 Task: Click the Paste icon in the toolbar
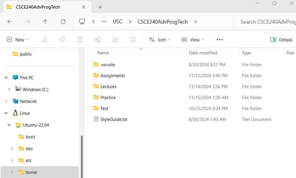coord(80,39)
